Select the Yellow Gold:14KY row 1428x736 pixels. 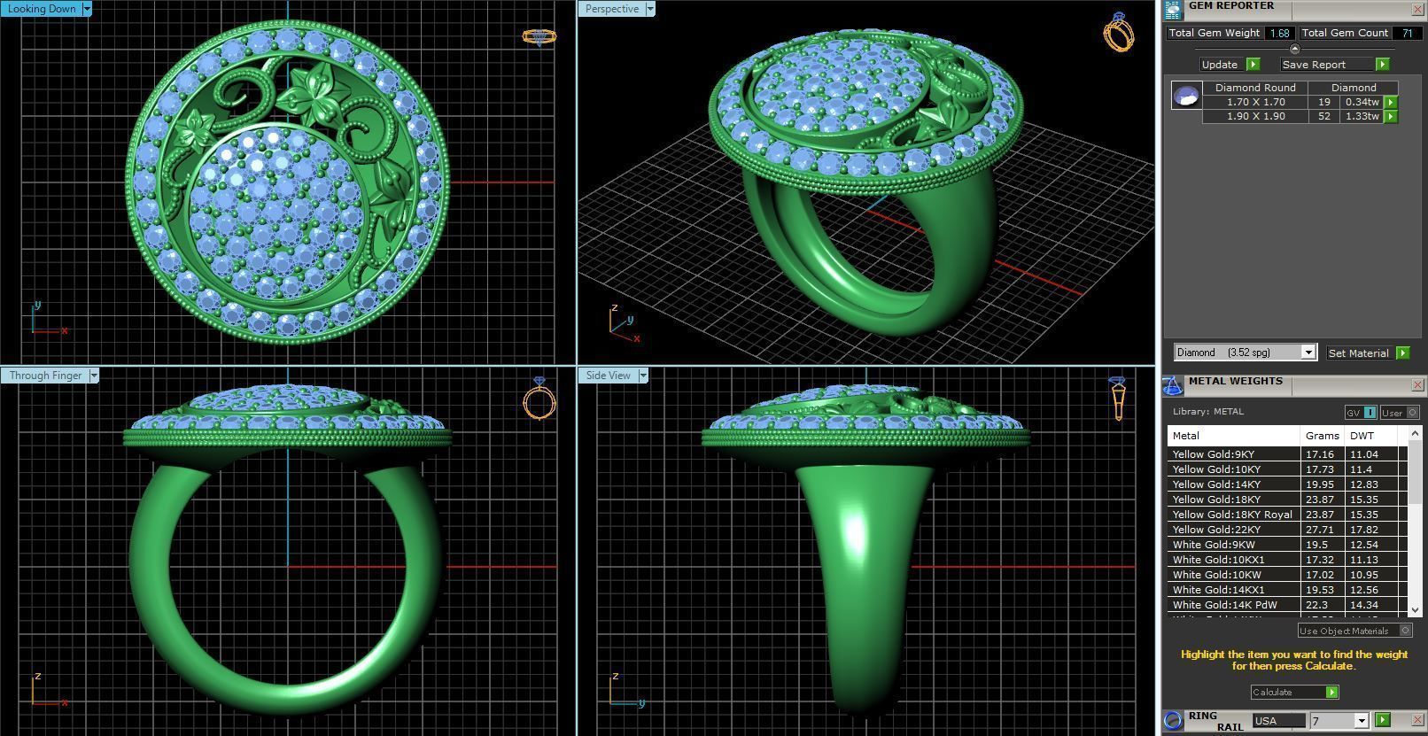pos(1287,484)
